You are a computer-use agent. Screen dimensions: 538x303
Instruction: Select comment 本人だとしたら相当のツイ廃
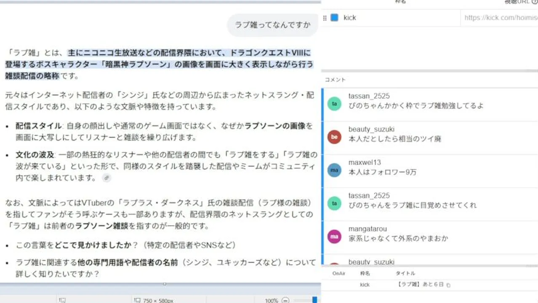click(x=395, y=139)
